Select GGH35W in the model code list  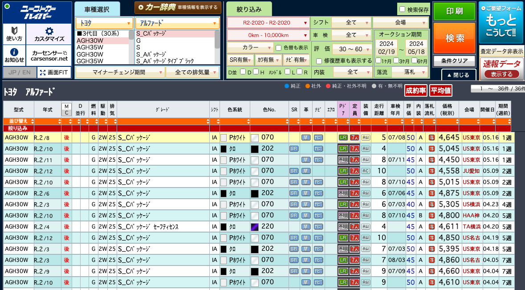pyautogui.click(x=102, y=61)
